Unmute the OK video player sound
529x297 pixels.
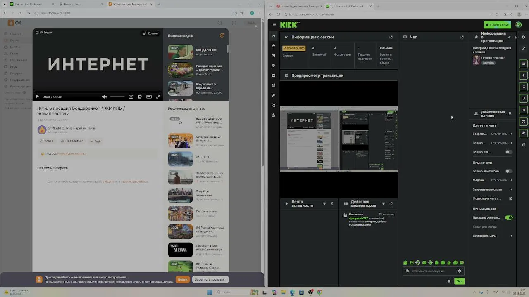(105, 97)
